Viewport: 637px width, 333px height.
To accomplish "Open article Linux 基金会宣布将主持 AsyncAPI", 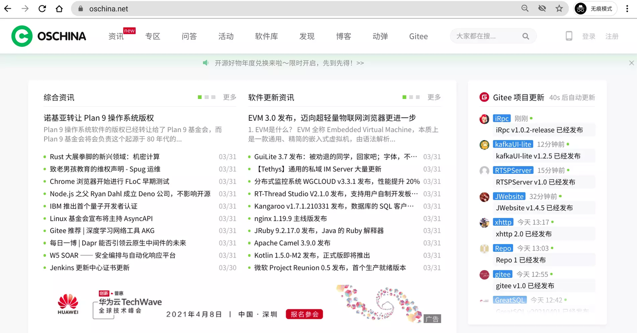I will click(x=101, y=218).
